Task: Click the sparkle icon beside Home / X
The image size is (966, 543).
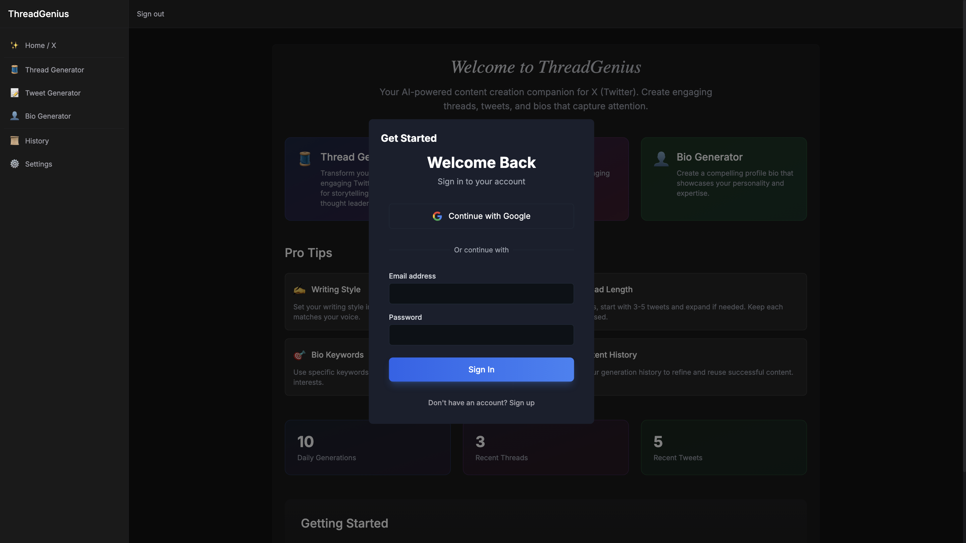Action: 14,45
